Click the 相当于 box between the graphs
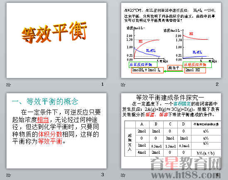228x180 pixels. point(175,68)
